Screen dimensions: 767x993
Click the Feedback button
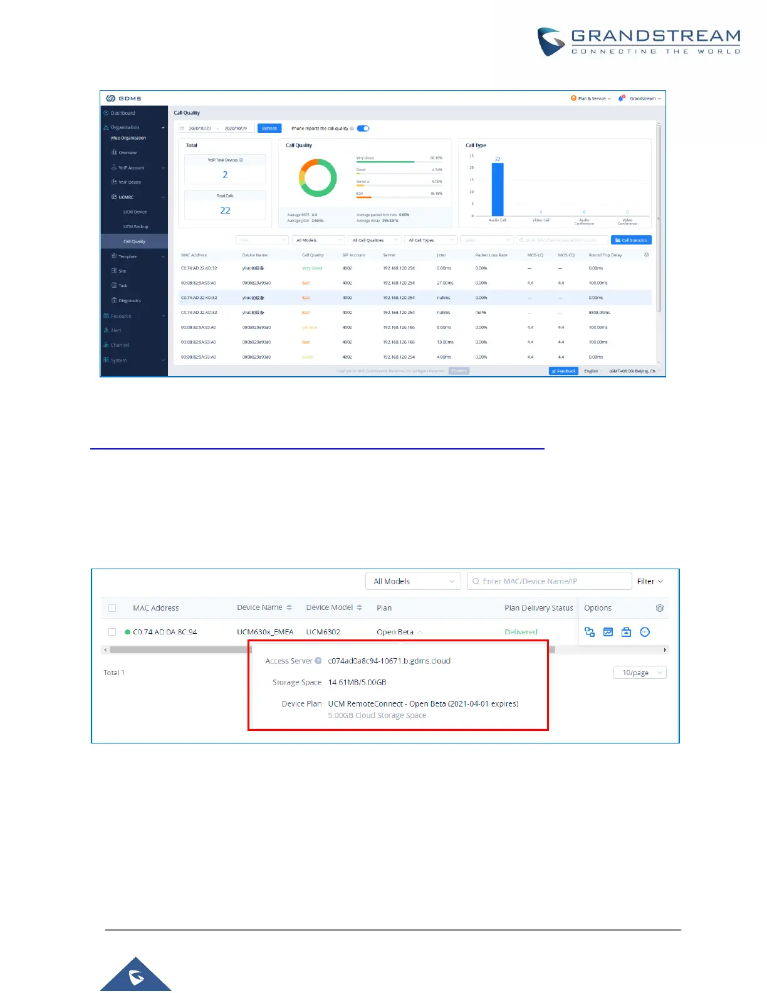(563, 371)
